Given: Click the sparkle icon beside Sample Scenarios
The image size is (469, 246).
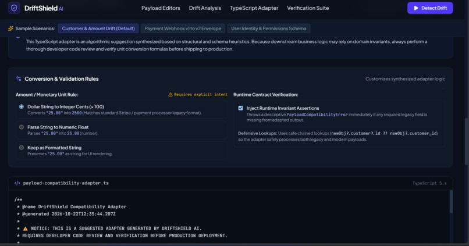Looking at the screenshot, I should 11,28.
